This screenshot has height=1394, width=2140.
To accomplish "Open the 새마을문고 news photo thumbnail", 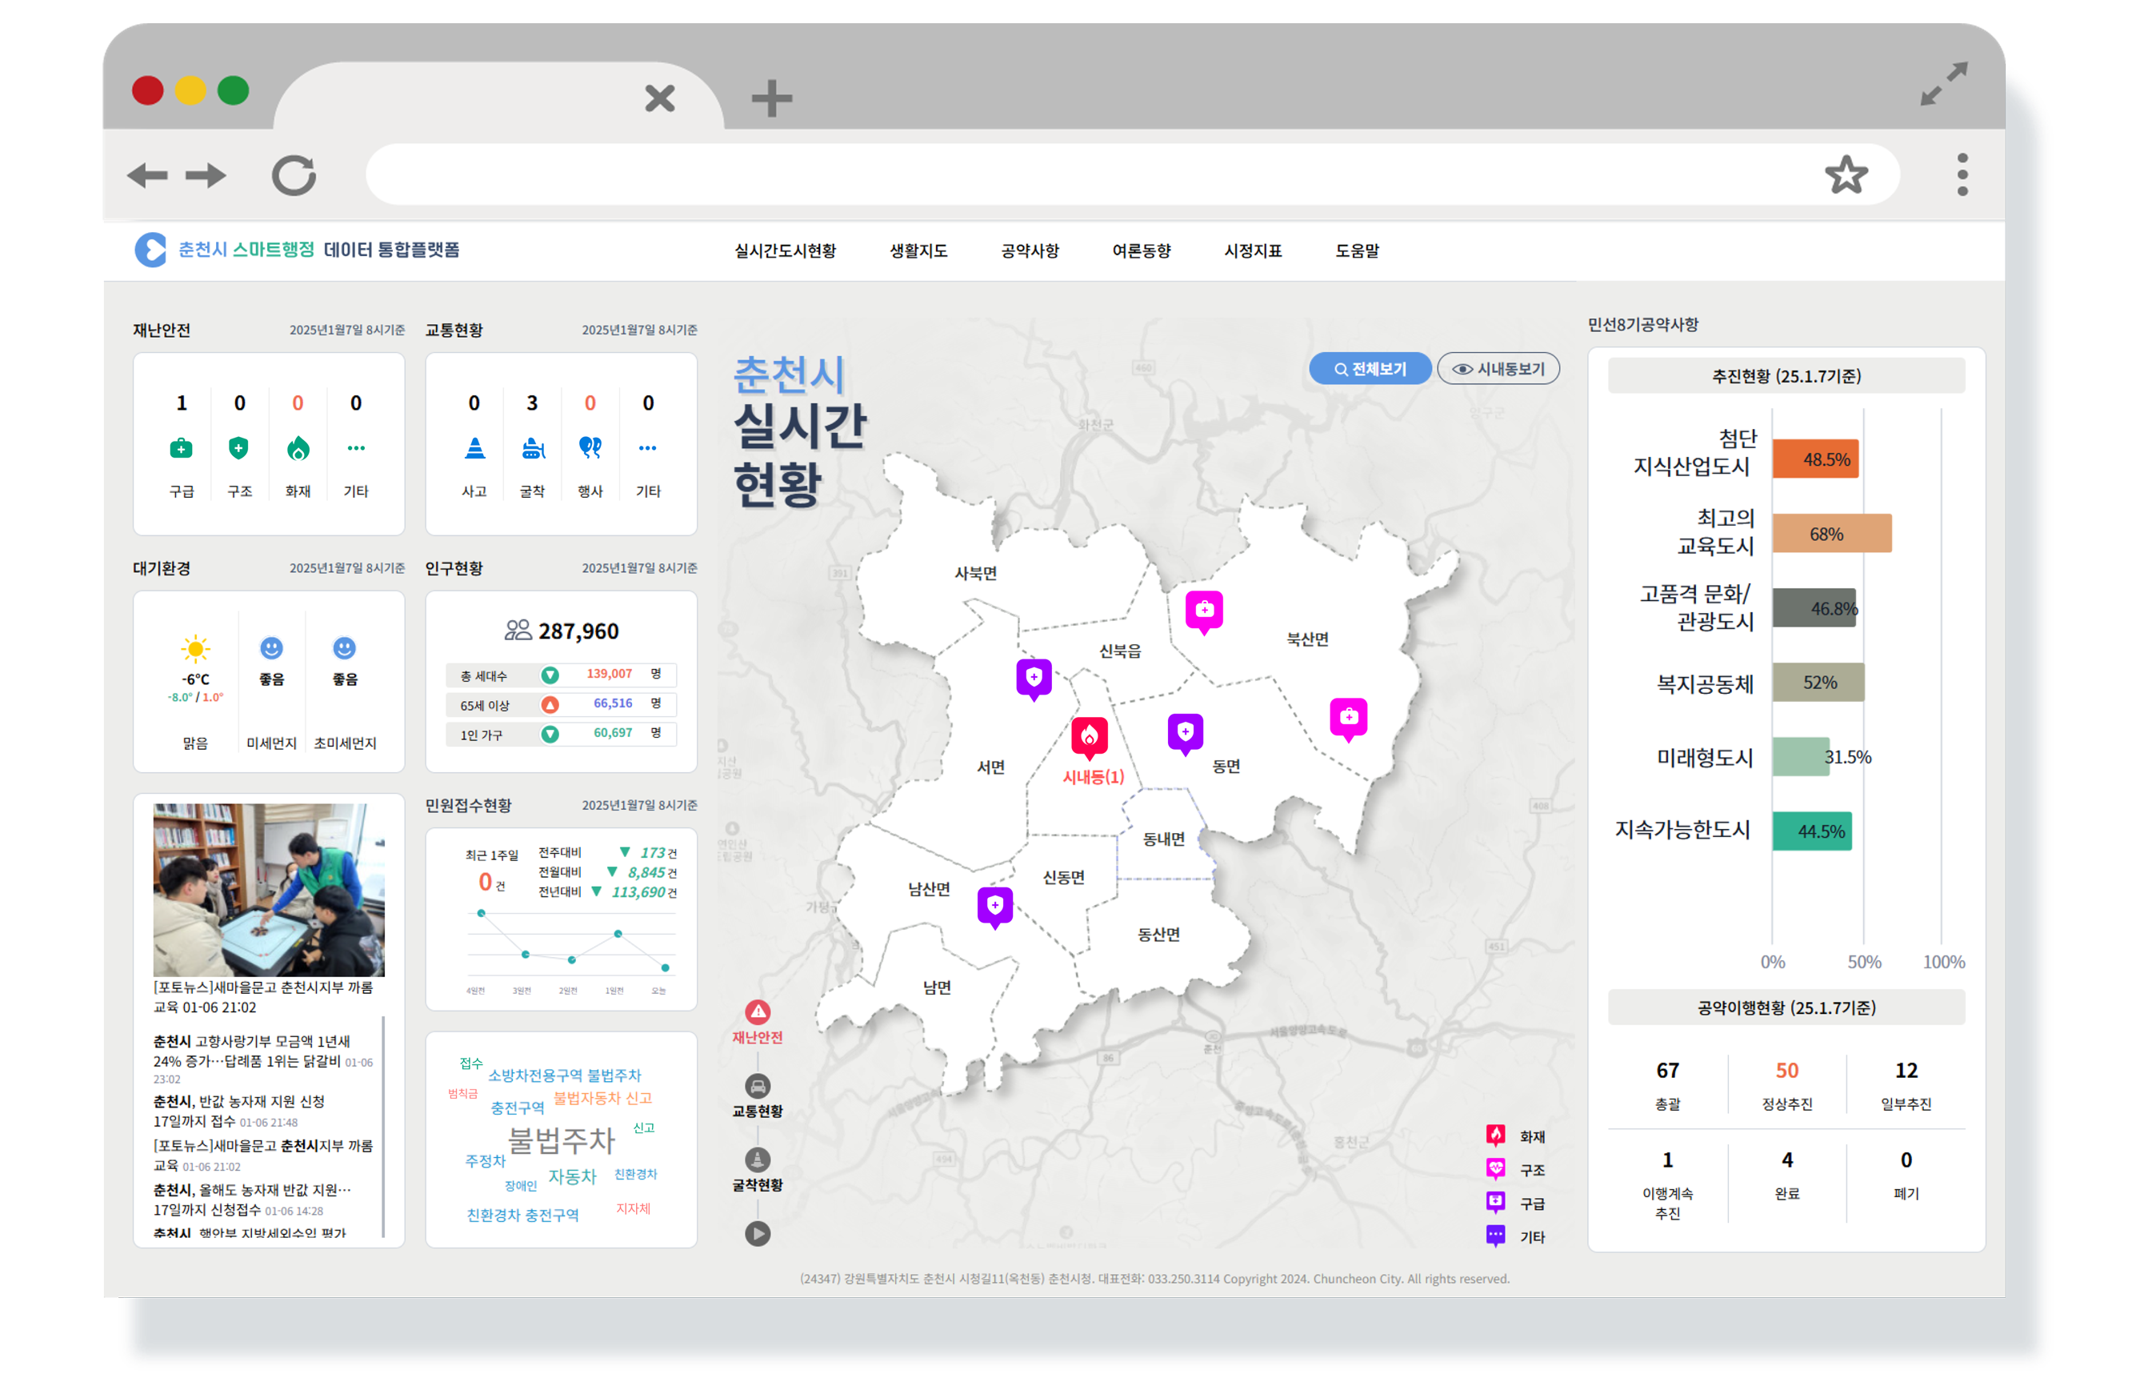I will pyautogui.click(x=269, y=890).
